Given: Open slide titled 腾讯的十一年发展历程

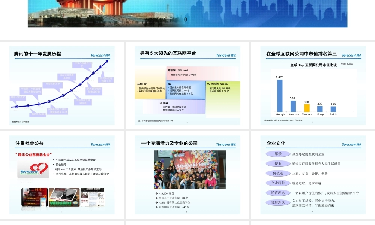Looking at the screenshot, I should [x=62, y=85].
